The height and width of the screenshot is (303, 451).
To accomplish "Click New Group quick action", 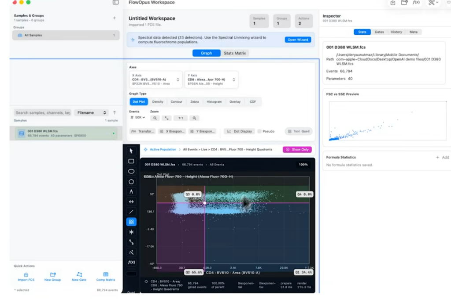I will tap(53, 277).
